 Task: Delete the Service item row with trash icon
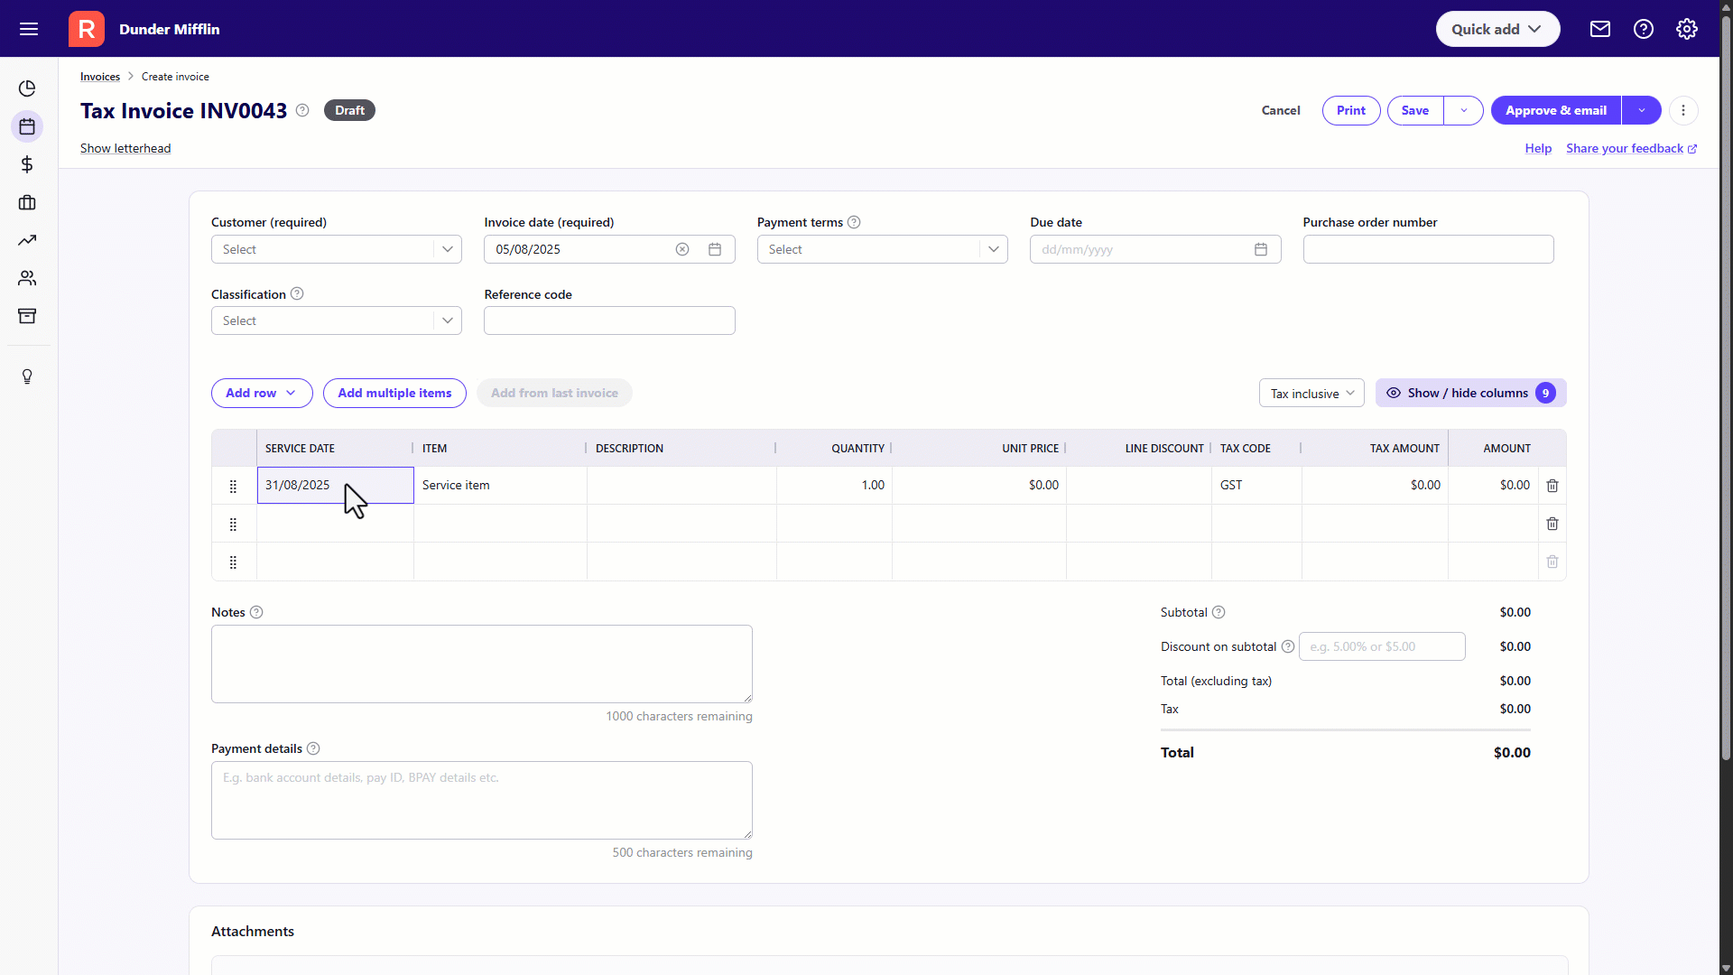[x=1552, y=486]
